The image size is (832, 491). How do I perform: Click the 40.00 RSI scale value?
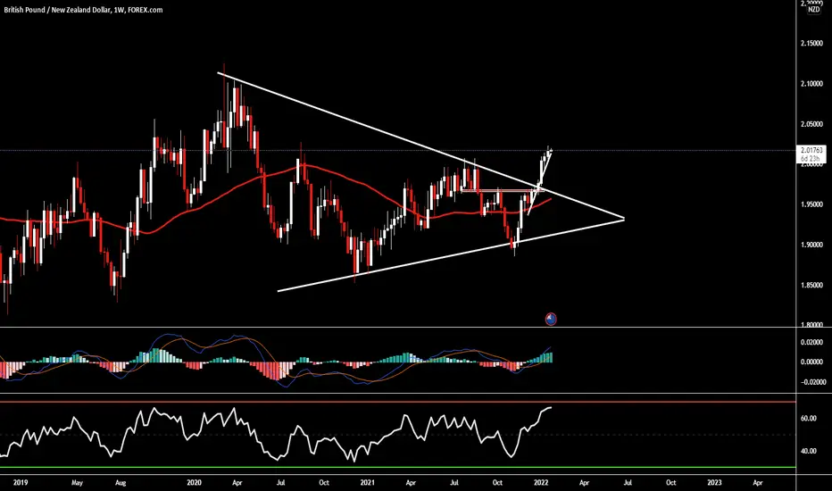pos(808,451)
